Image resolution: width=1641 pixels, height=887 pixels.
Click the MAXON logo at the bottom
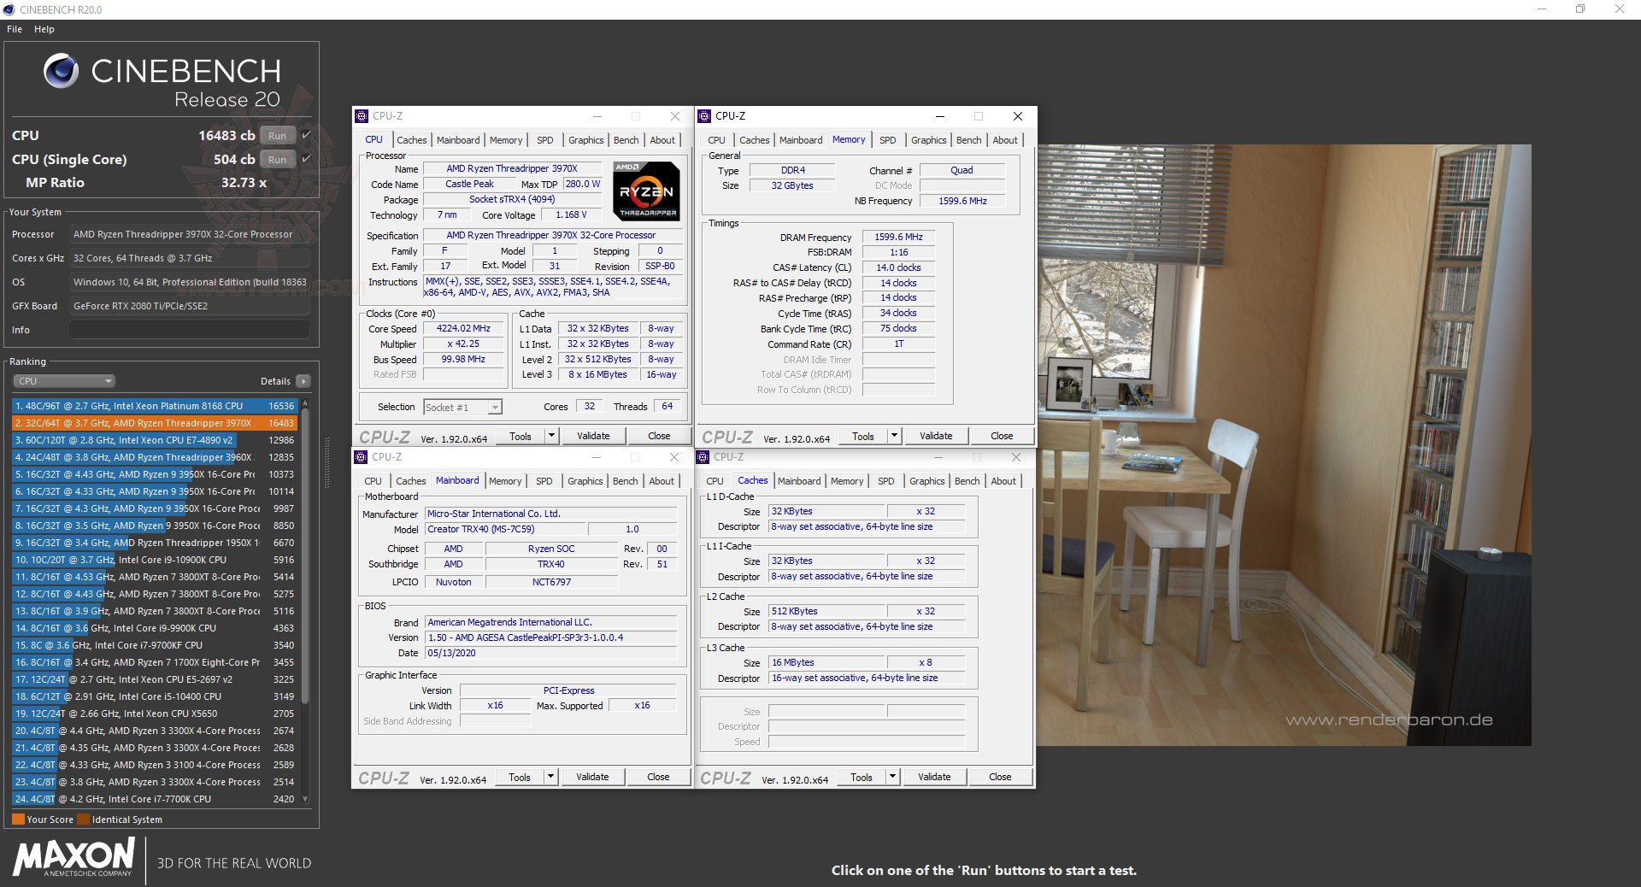(74, 857)
